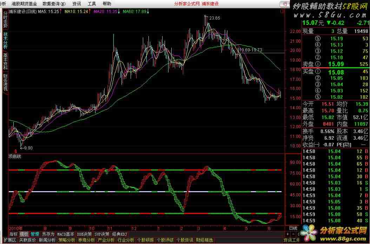Image resolution: width=370 pixels, height=244 pixels.
Task: Click the 均价 15.39 value
Action: tap(362, 104)
